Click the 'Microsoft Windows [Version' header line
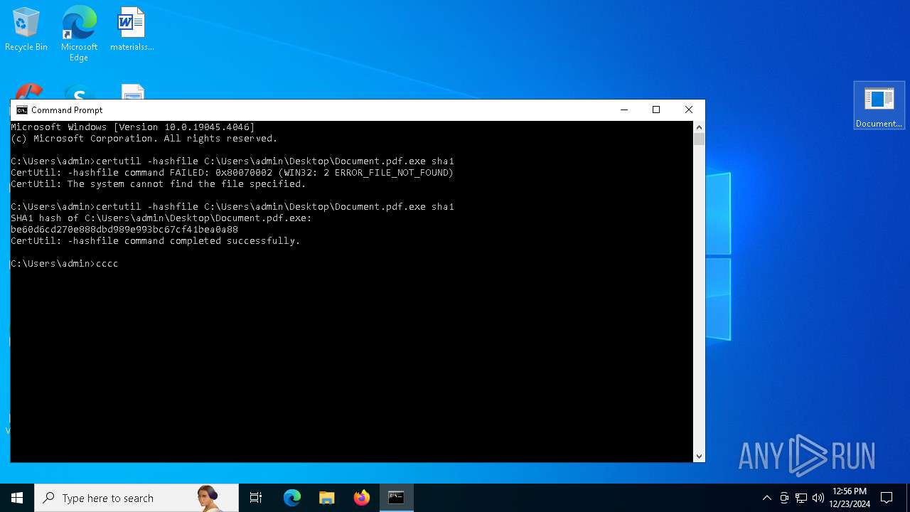The height and width of the screenshot is (512, 910). pos(133,127)
